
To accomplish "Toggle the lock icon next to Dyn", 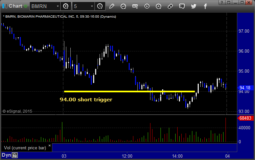I will 15,155.
